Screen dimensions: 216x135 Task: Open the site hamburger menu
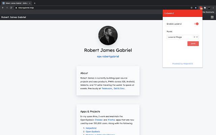[212, 17]
